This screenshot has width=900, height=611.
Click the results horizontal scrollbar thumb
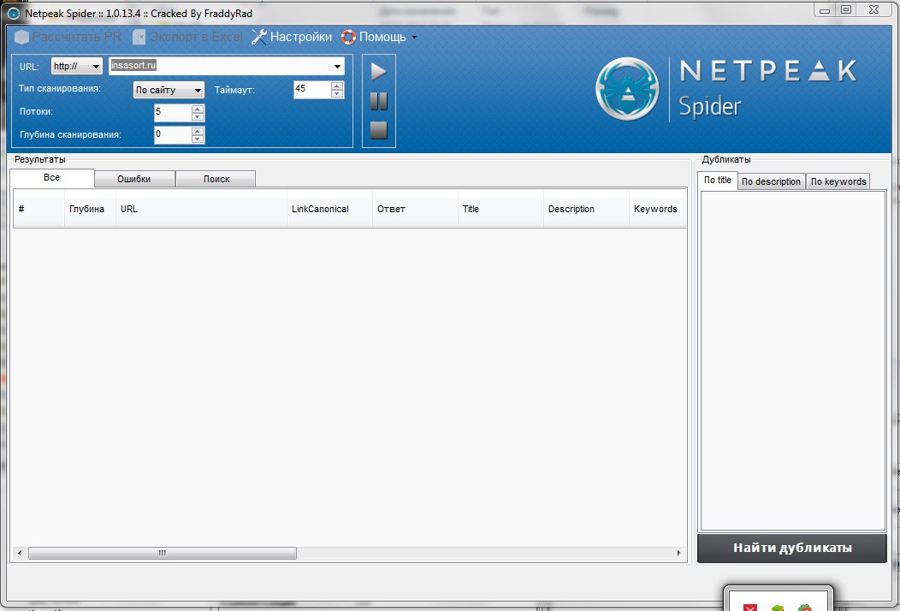[163, 553]
